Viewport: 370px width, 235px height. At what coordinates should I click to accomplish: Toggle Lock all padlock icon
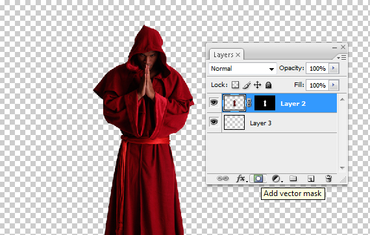point(268,85)
